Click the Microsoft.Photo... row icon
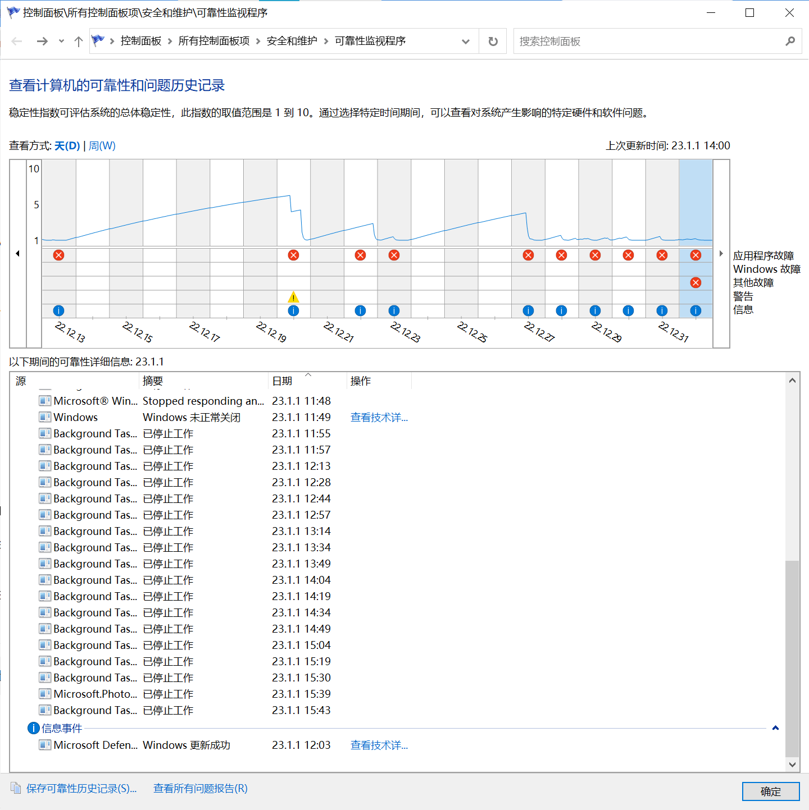This screenshot has width=809, height=810. [45, 694]
